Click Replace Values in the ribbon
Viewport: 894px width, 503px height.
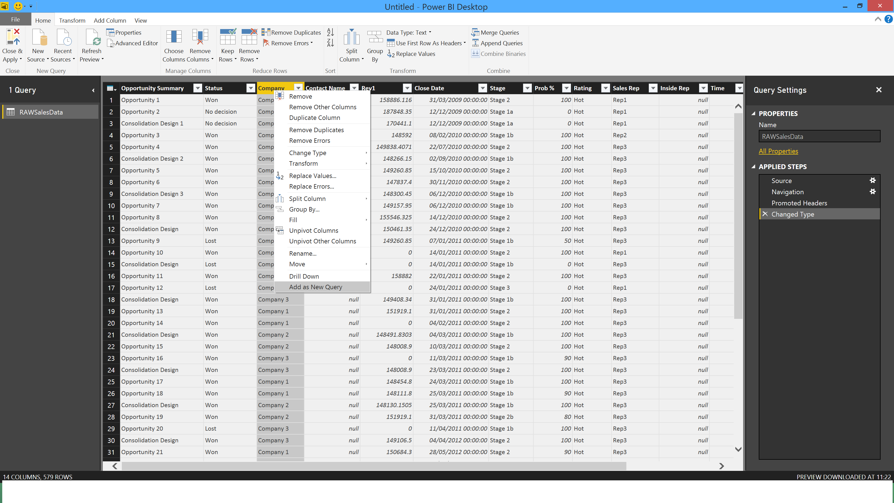point(411,53)
